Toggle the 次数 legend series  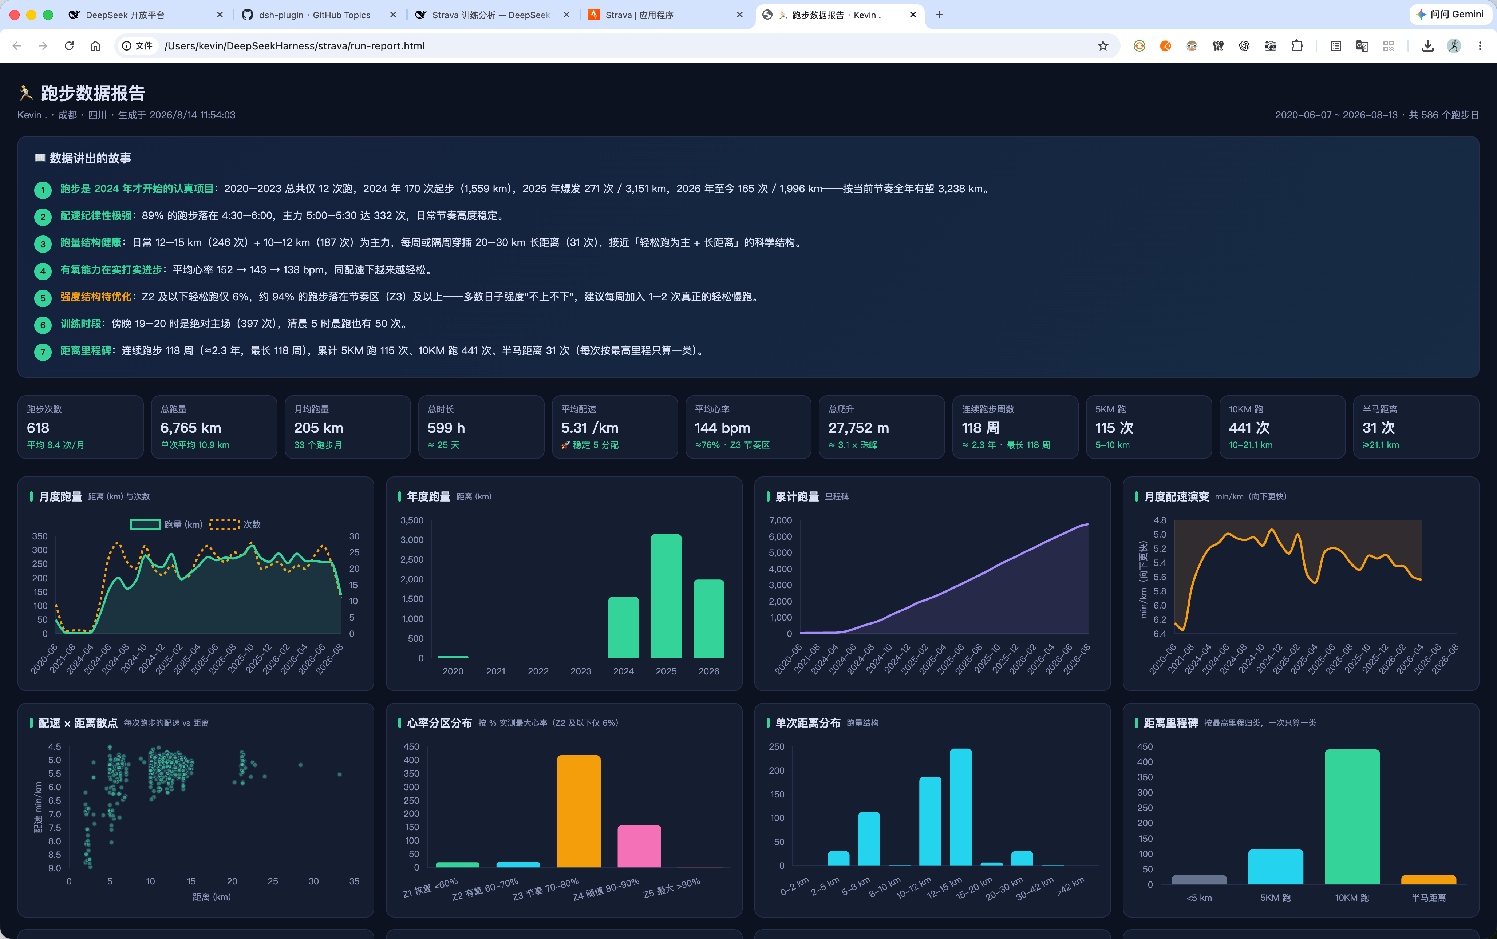pyautogui.click(x=235, y=525)
